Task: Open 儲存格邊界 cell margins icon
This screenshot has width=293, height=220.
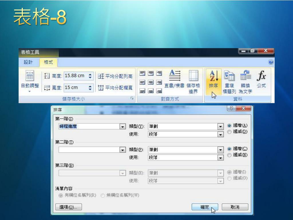Action: point(193,82)
